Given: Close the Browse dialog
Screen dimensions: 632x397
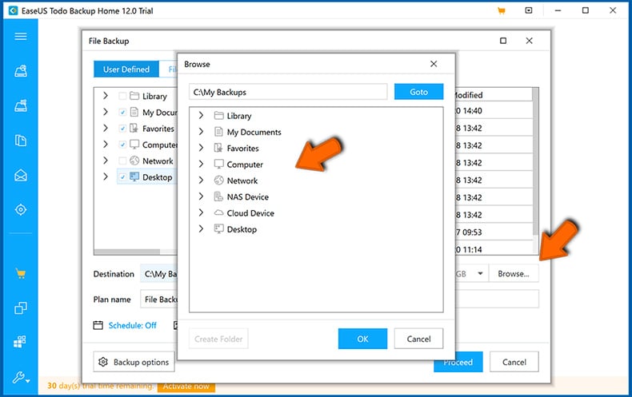Looking at the screenshot, I should point(434,64).
